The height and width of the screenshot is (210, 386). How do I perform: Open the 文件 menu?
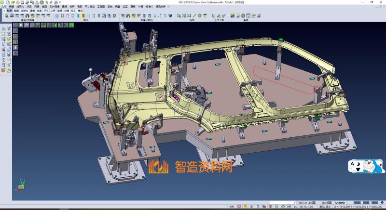[3, 6]
